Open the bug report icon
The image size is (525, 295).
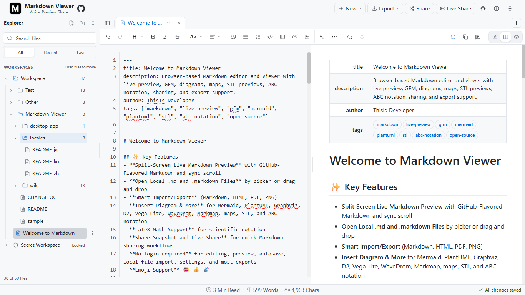[x=483, y=8]
